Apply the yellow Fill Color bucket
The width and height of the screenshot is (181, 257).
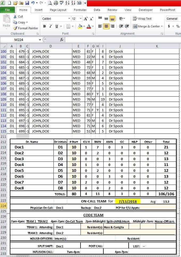80,26
